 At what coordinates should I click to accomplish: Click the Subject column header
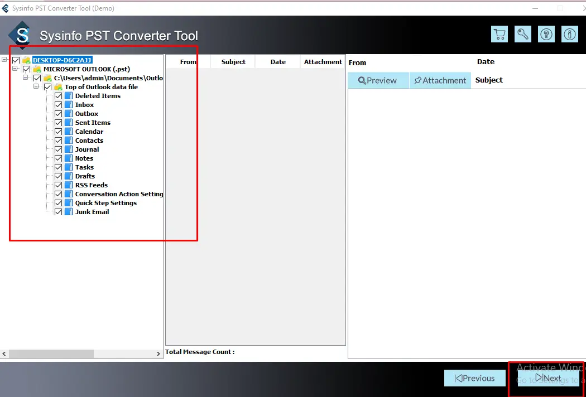(x=233, y=62)
